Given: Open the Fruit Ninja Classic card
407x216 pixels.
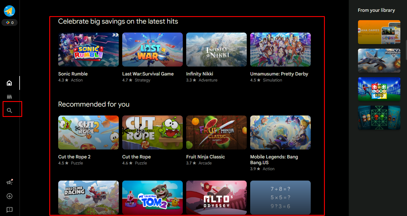Looking at the screenshot, I should tap(216, 132).
